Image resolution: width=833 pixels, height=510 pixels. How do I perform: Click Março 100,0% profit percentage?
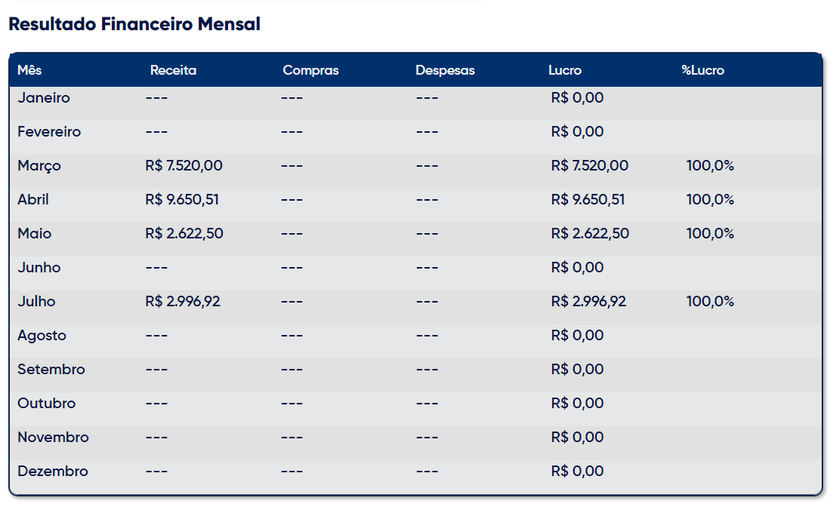(710, 165)
